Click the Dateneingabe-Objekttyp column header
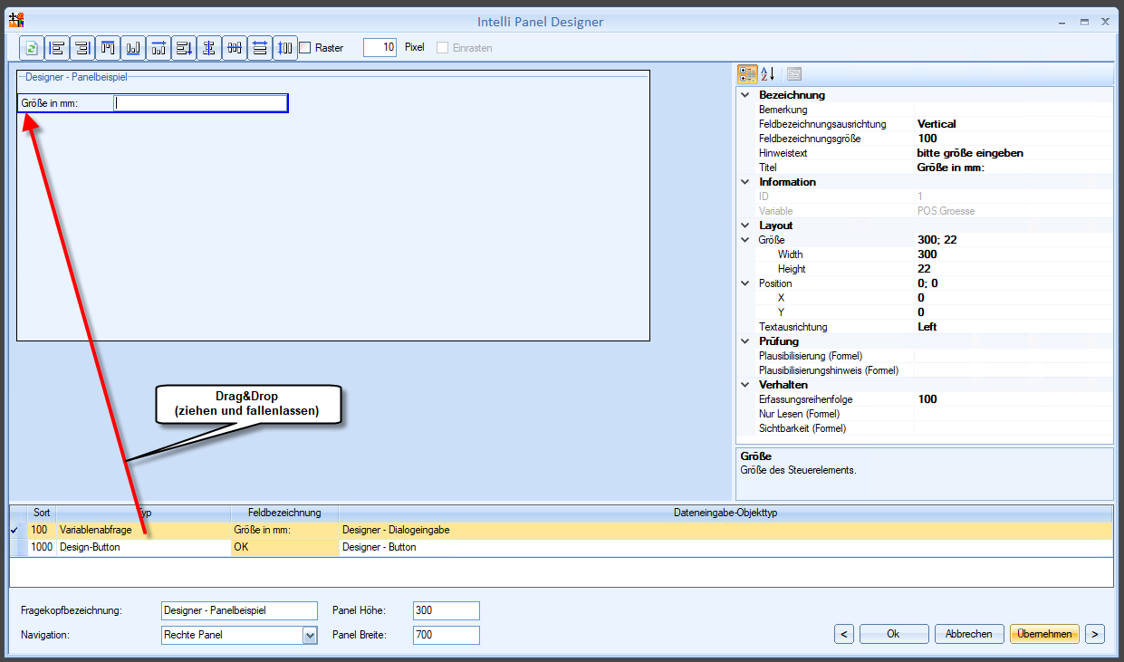The height and width of the screenshot is (662, 1124). point(725,513)
